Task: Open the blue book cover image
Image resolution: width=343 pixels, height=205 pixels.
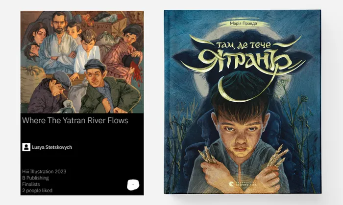Action: tap(243, 102)
